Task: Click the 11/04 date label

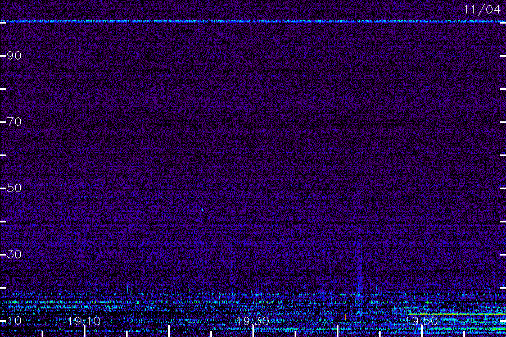Action: click(x=482, y=10)
